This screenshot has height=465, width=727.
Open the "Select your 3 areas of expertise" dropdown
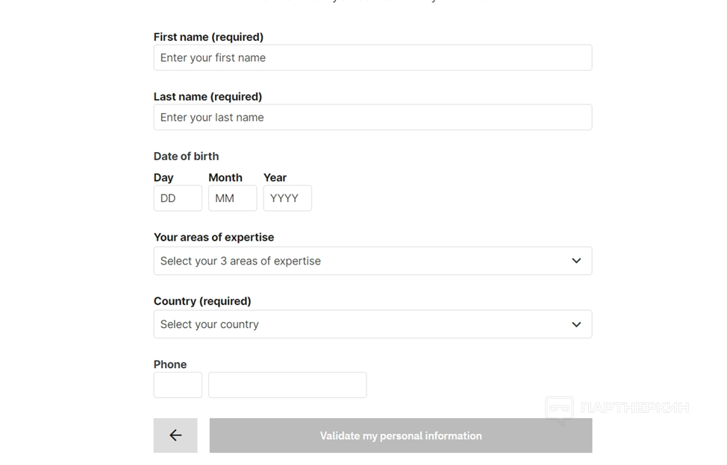(372, 261)
